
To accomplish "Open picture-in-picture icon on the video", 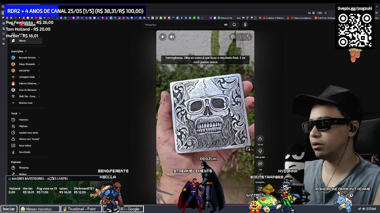I will pos(248,149).
